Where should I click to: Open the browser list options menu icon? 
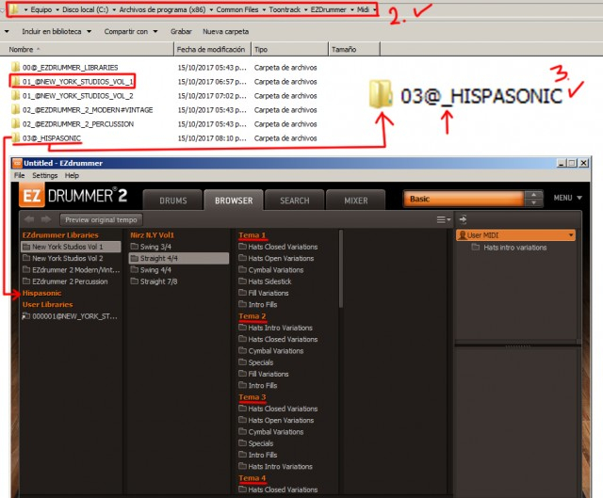tap(443, 219)
